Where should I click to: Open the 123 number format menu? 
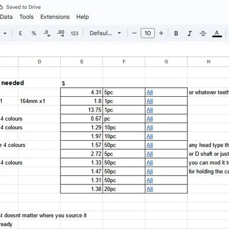(74, 33)
